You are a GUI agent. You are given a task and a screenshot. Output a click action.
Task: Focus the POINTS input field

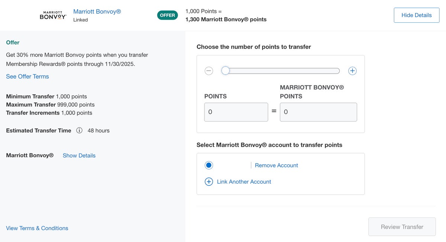(x=236, y=112)
